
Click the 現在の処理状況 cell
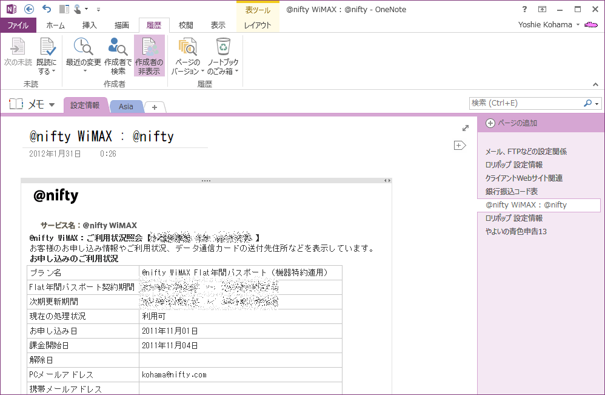[83, 317]
